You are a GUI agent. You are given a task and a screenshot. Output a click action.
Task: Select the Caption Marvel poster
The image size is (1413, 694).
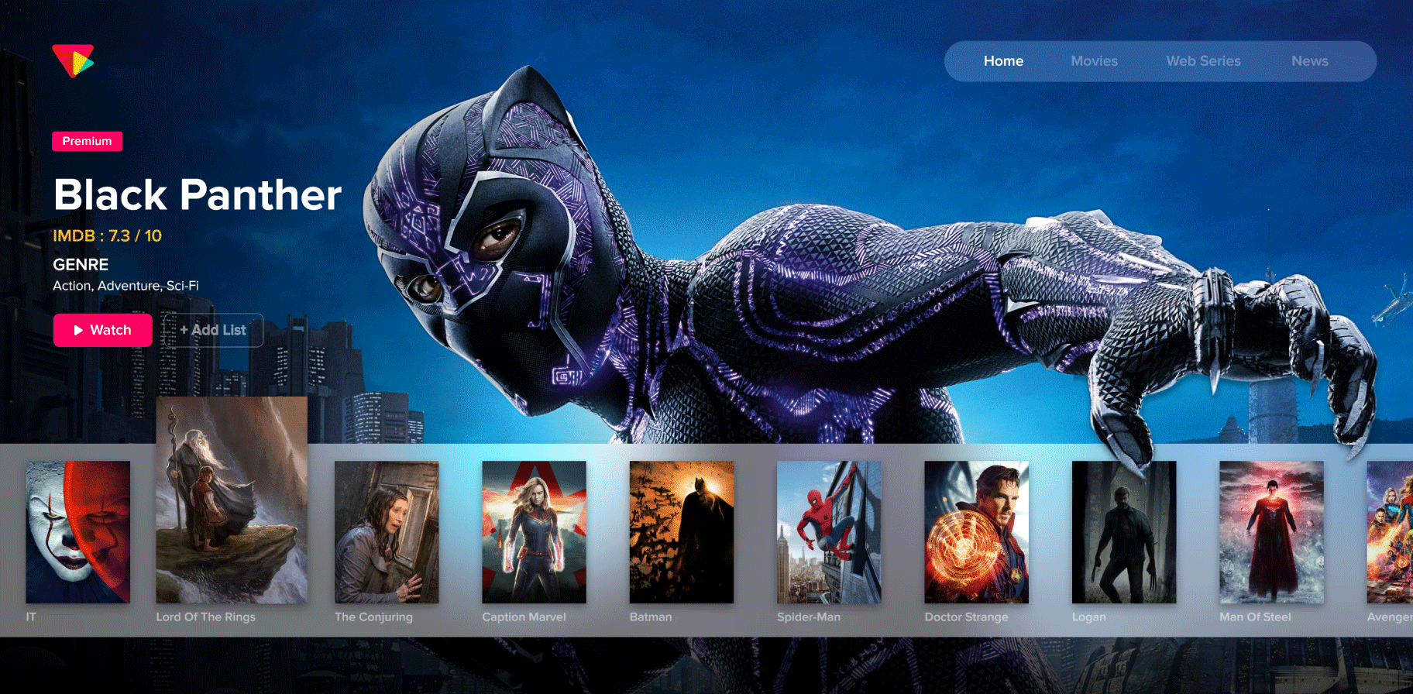(x=534, y=532)
